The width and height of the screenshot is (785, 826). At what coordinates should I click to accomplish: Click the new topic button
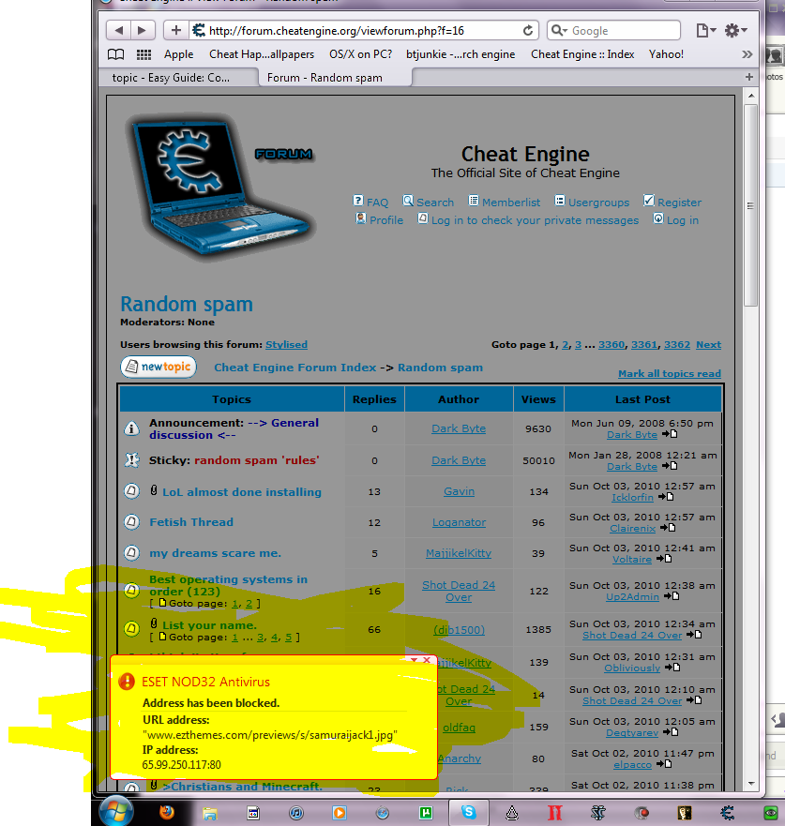click(x=159, y=367)
